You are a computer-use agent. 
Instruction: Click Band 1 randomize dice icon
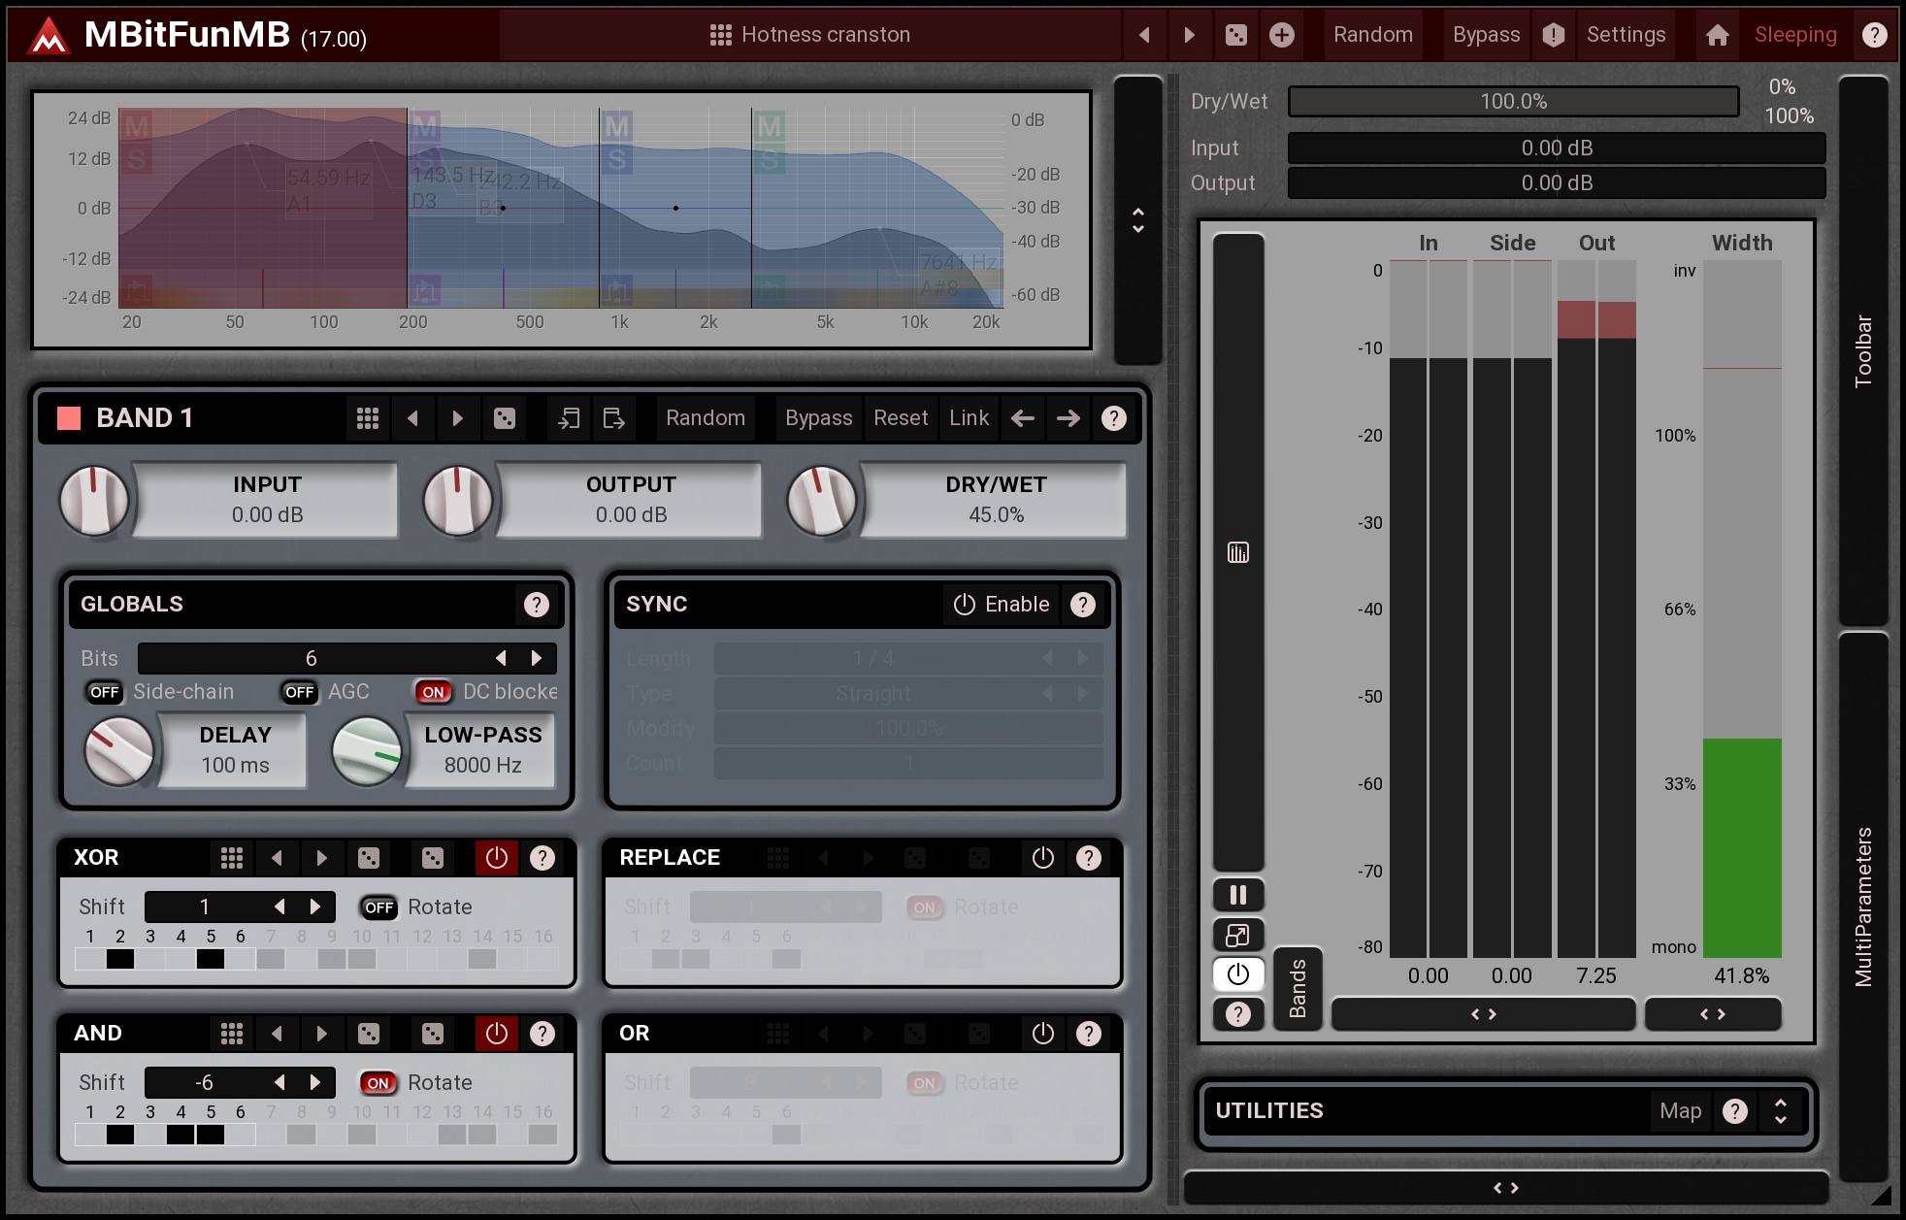pos(505,418)
